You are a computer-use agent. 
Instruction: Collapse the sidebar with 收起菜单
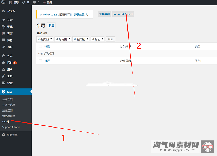pos(12,135)
